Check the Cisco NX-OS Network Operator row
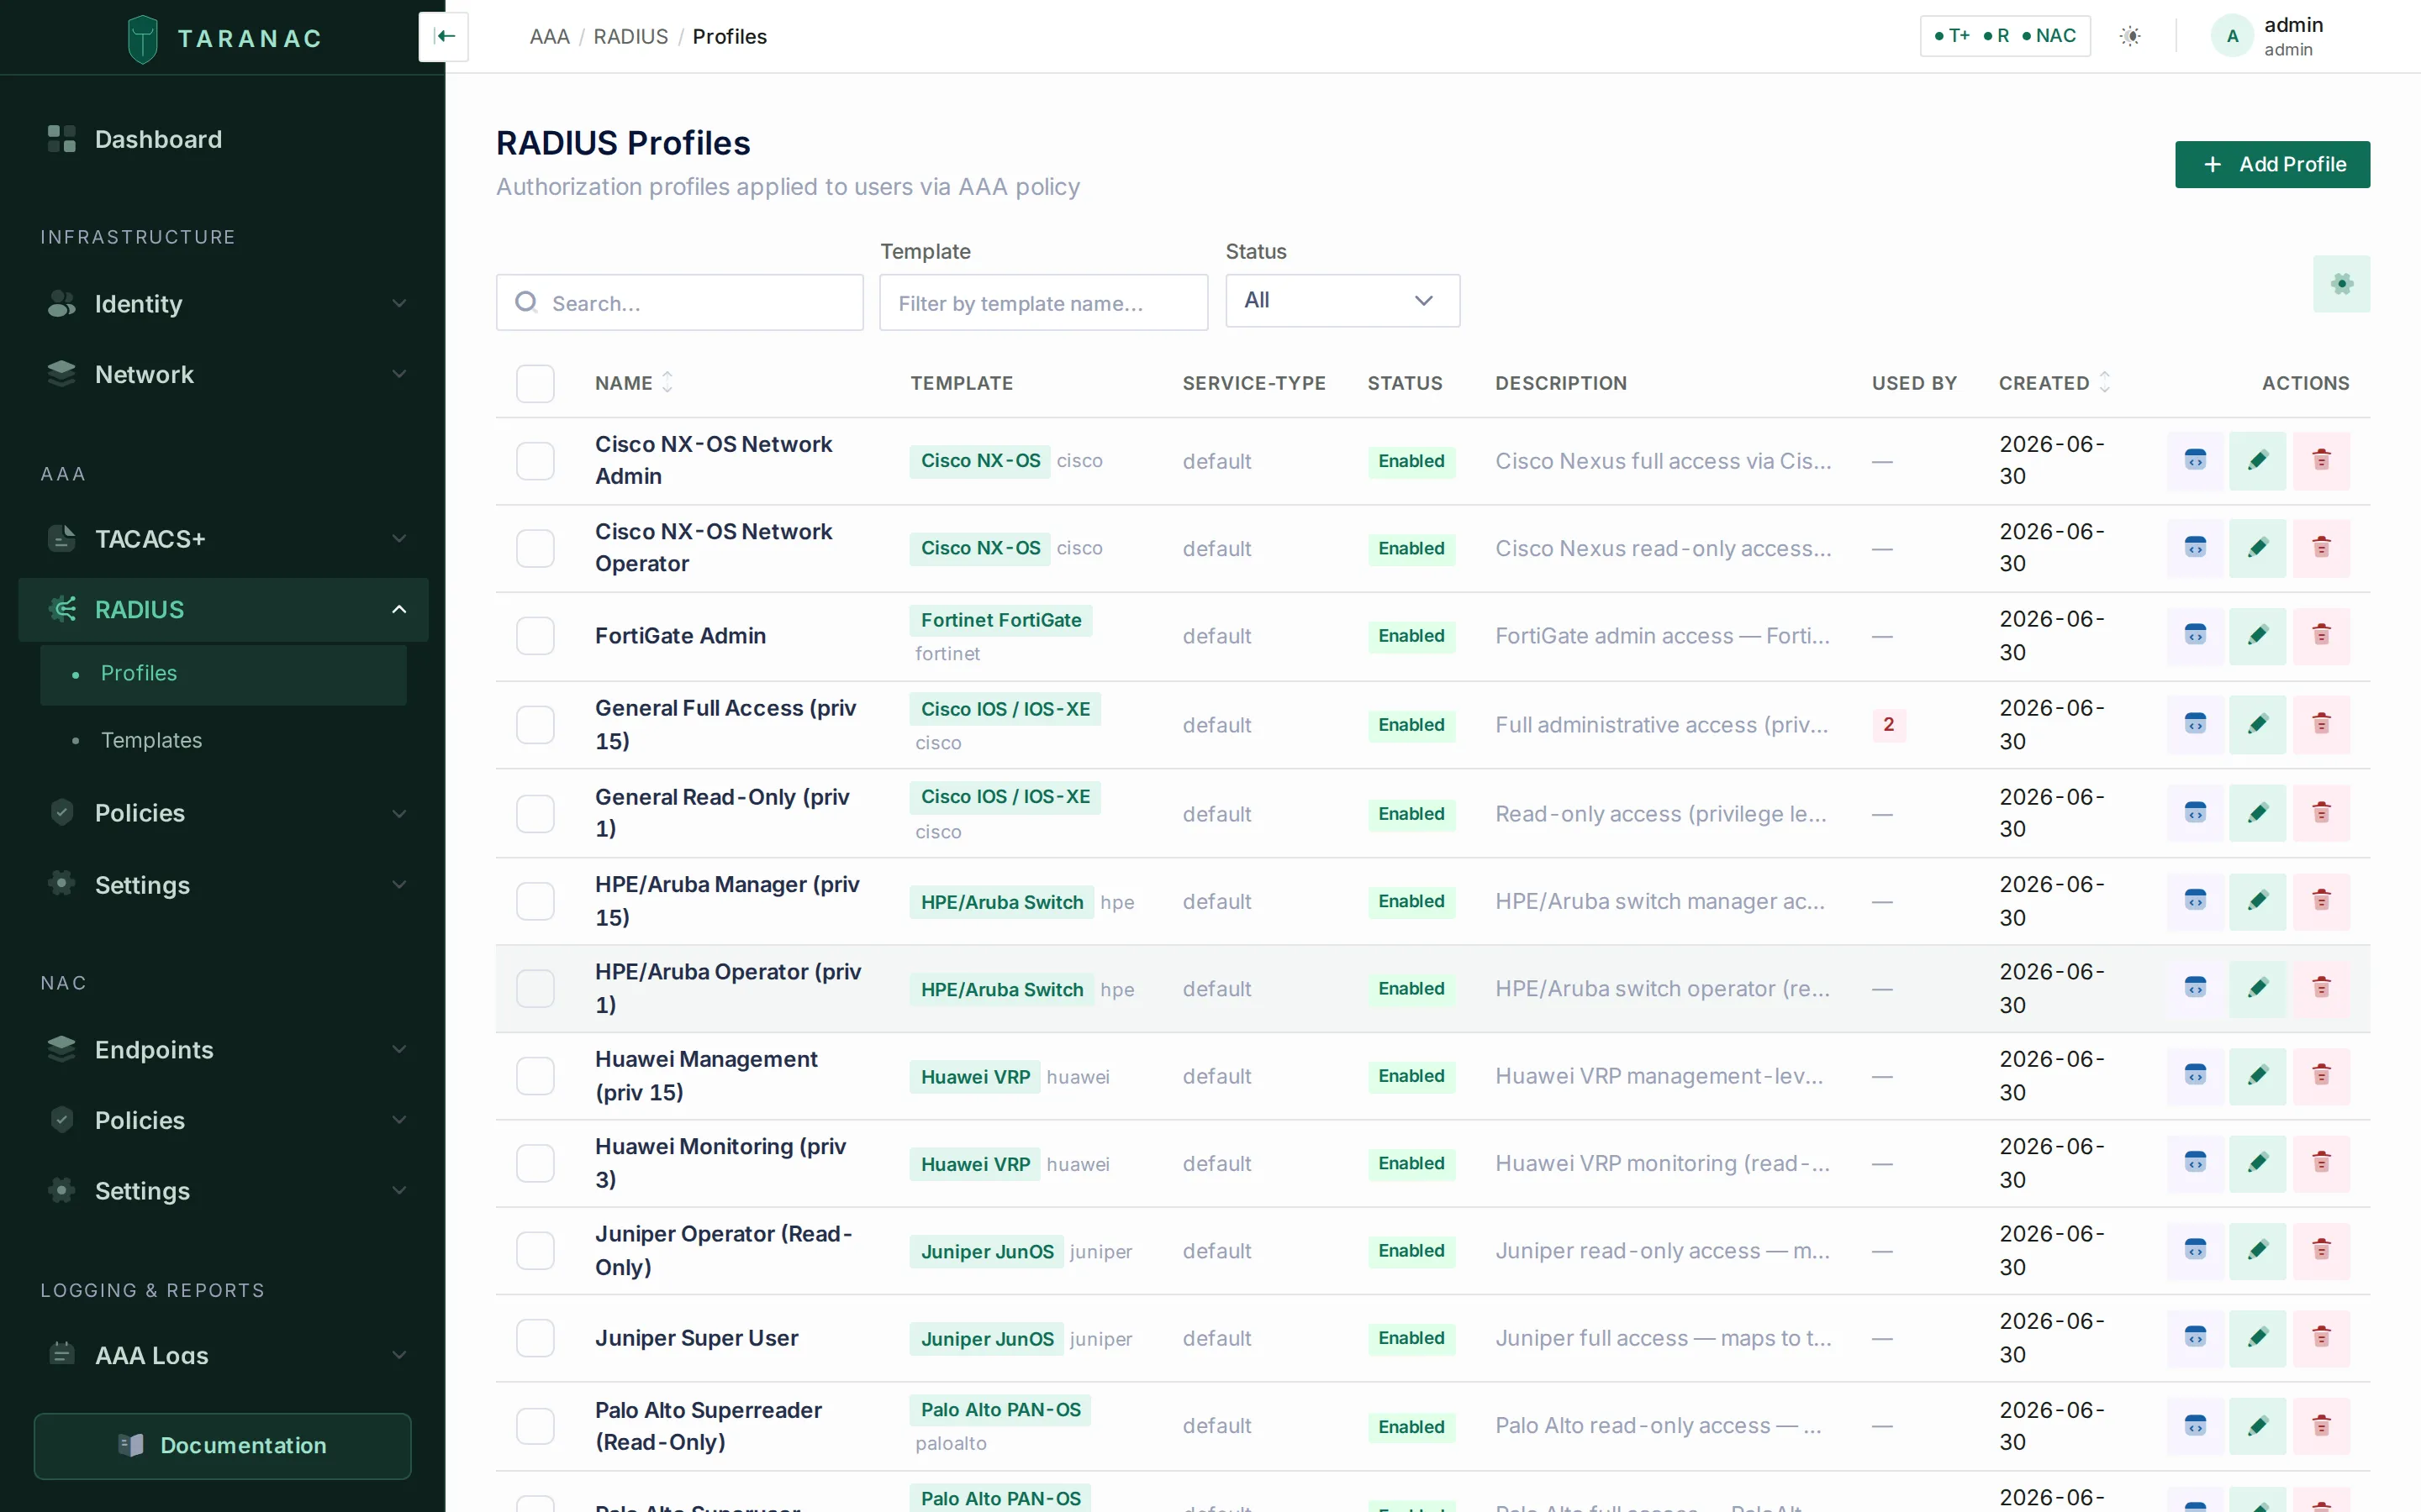The height and width of the screenshot is (1512, 2421). pyautogui.click(x=535, y=548)
